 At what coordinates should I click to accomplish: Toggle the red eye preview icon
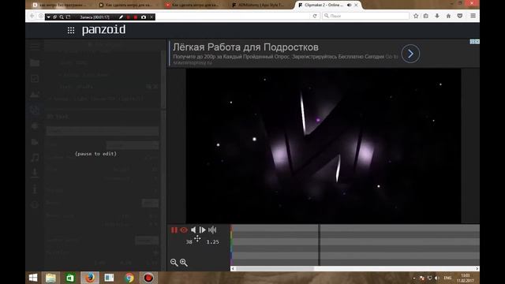point(184,230)
